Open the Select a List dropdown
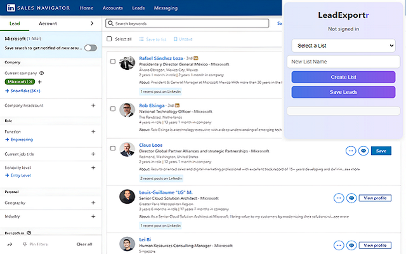406x254 pixels. pos(344,46)
